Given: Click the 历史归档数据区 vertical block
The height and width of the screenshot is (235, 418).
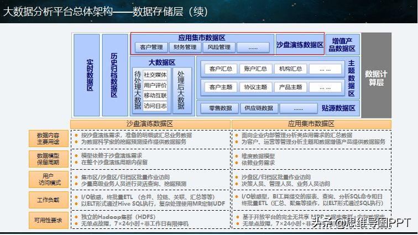Looking at the screenshot, I should click(115, 75).
